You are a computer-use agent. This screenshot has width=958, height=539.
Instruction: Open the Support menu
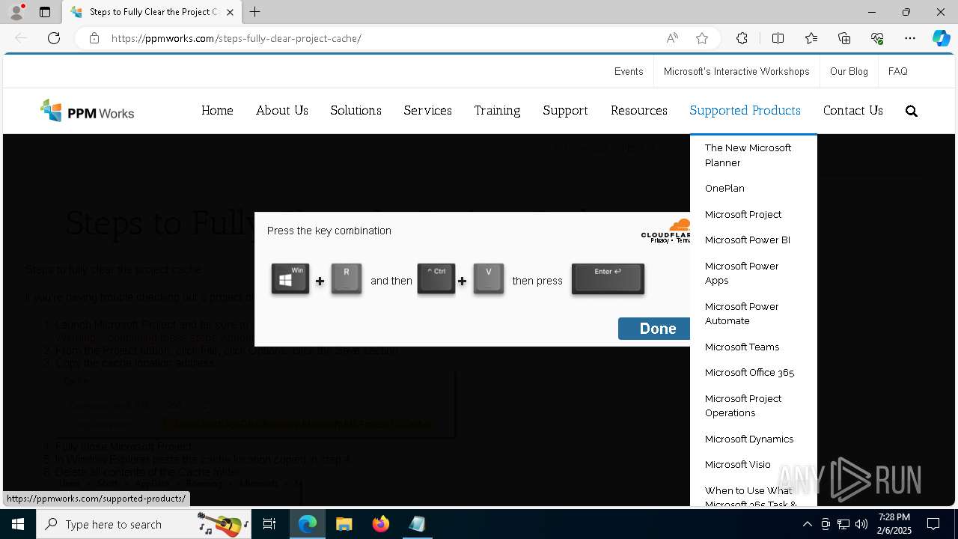[x=565, y=111]
